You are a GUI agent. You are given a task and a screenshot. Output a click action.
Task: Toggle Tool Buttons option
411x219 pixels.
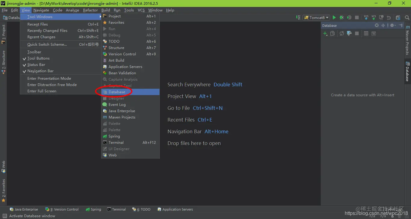(x=60, y=58)
